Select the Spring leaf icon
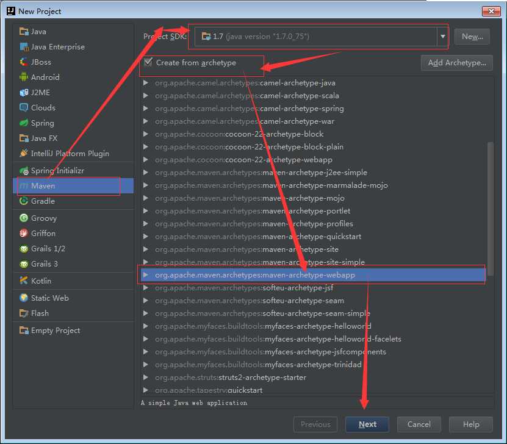Viewport: 507px width, 444px height. tap(24, 123)
